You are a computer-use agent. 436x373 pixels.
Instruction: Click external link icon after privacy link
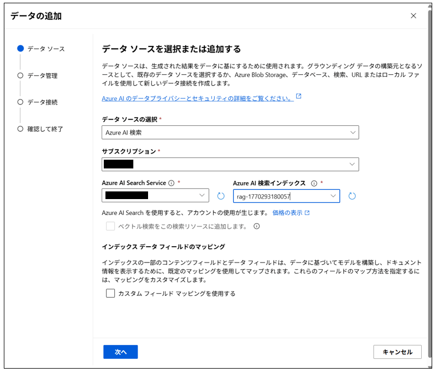click(x=298, y=97)
